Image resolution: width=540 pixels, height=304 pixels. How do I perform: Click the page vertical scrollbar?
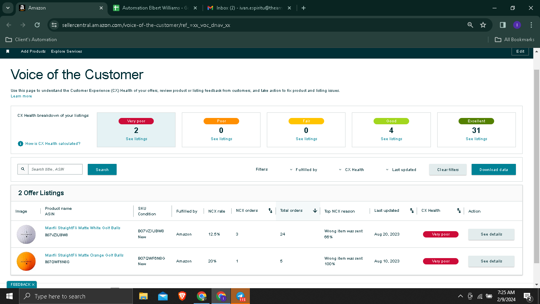pyautogui.click(x=536, y=166)
